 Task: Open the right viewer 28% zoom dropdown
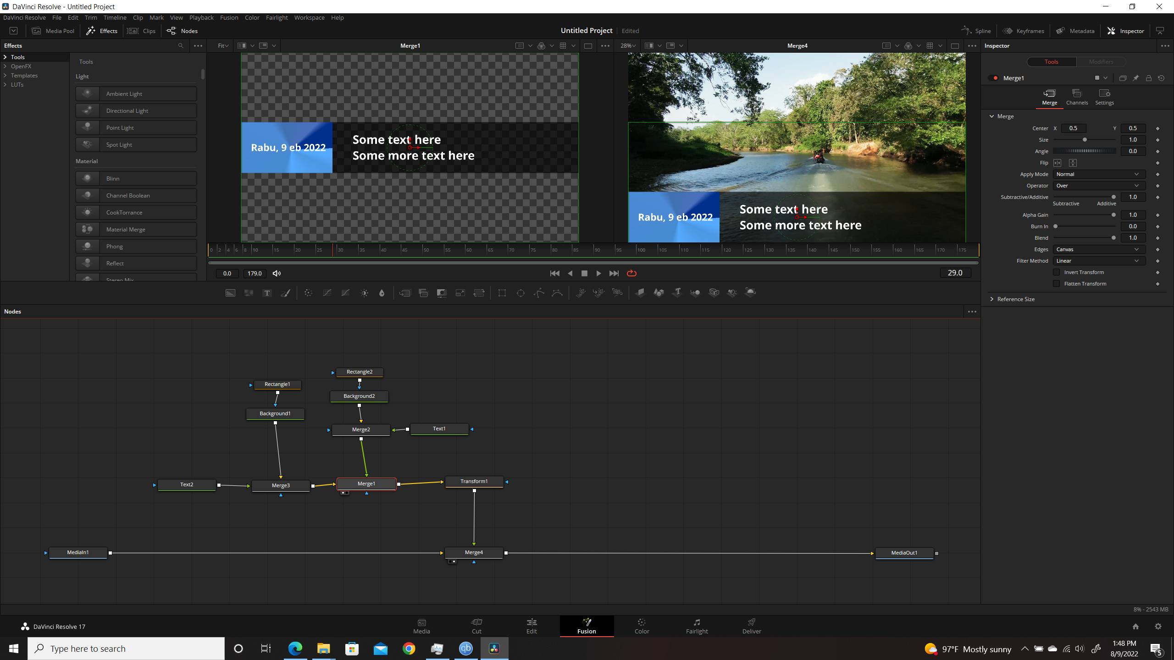coord(628,46)
